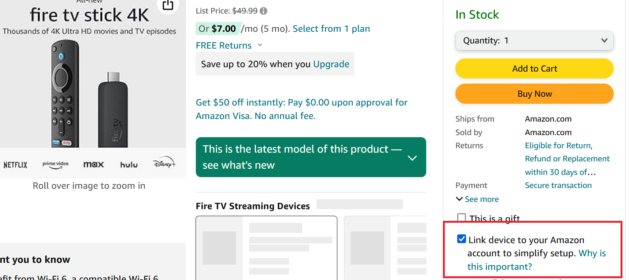
Task: Uncheck Link device to your Amazon account
Action: (462, 239)
